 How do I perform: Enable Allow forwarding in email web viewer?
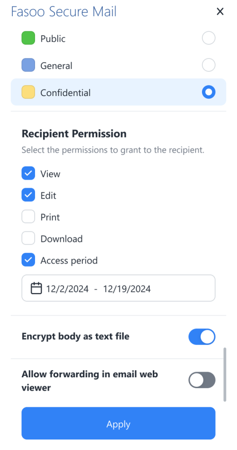(202, 380)
